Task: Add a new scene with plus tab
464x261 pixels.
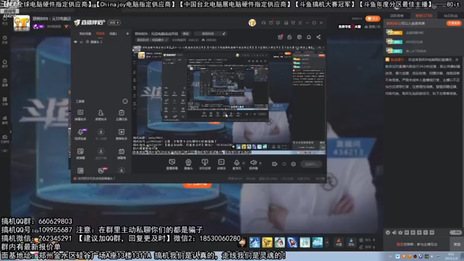Action: click(x=128, y=34)
